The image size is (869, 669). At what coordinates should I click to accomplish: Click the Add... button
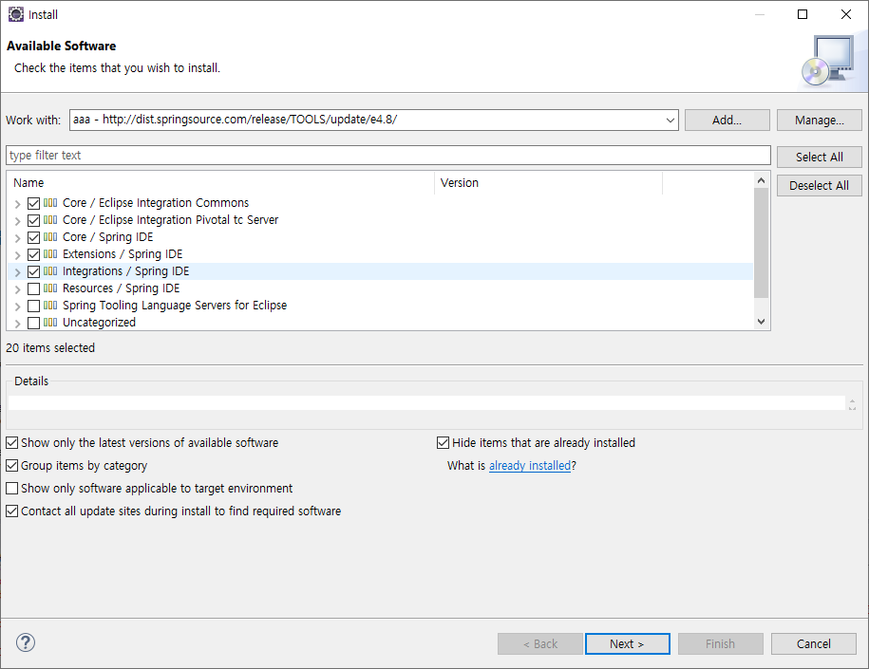pyautogui.click(x=727, y=121)
